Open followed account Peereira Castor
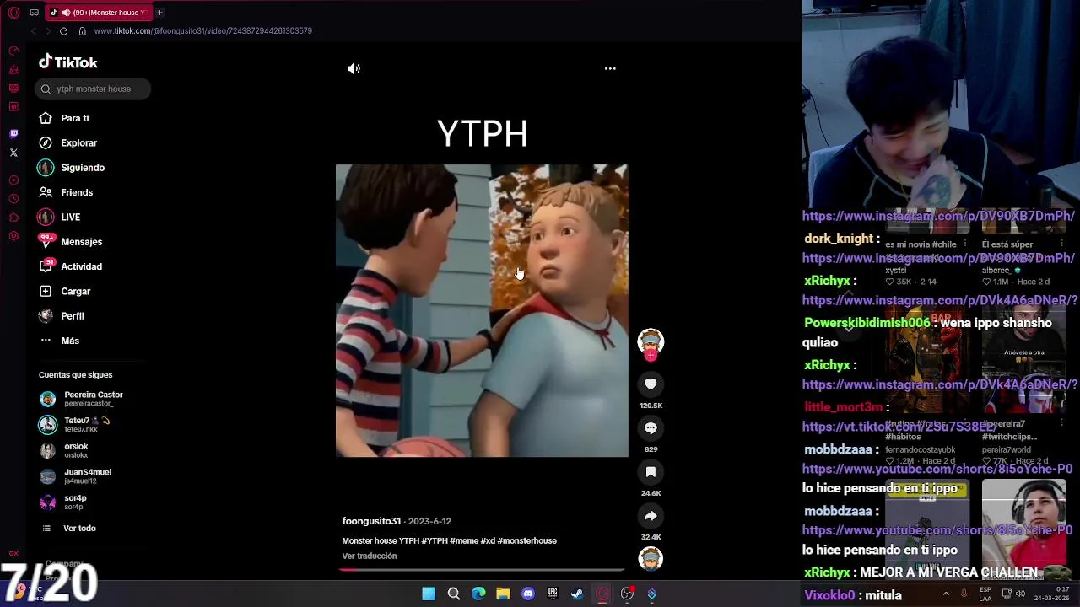 [x=81, y=399]
